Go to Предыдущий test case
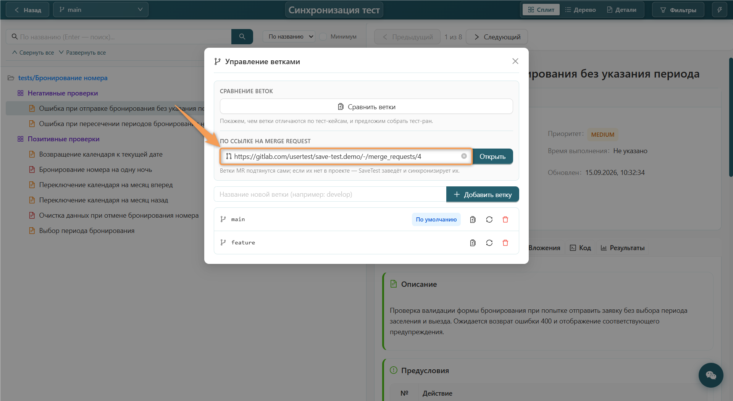 (407, 37)
